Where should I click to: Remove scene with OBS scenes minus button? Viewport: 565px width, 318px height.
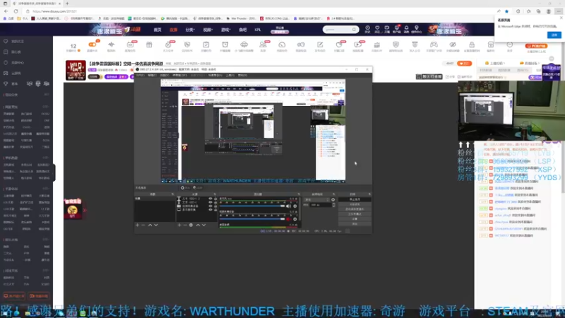point(143,225)
